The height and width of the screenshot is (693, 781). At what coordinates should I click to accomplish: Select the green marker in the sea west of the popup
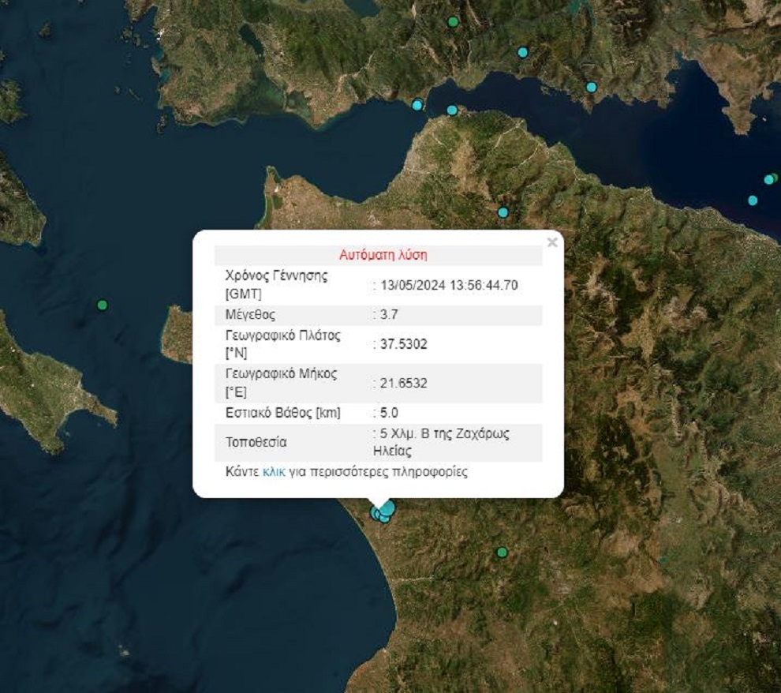click(102, 305)
